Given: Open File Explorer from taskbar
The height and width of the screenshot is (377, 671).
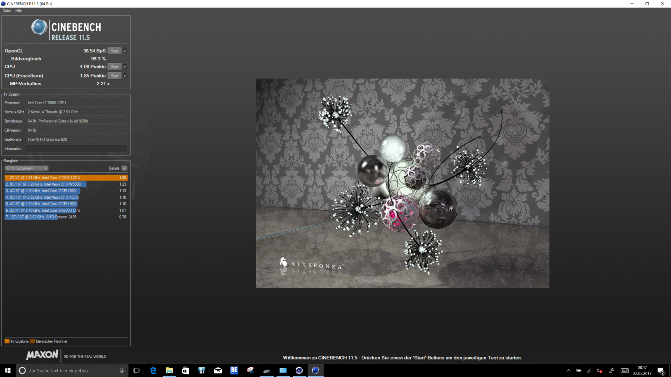Looking at the screenshot, I should [x=169, y=370].
